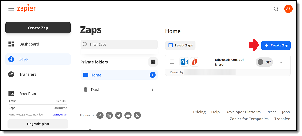Click the blue Create Zap button
Viewport: 302px width, 136px height.
pyautogui.click(x=276, y=45)
